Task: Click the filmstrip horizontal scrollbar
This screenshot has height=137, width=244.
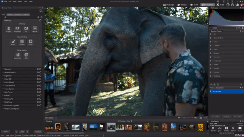Action: click(x=65, y=133)
